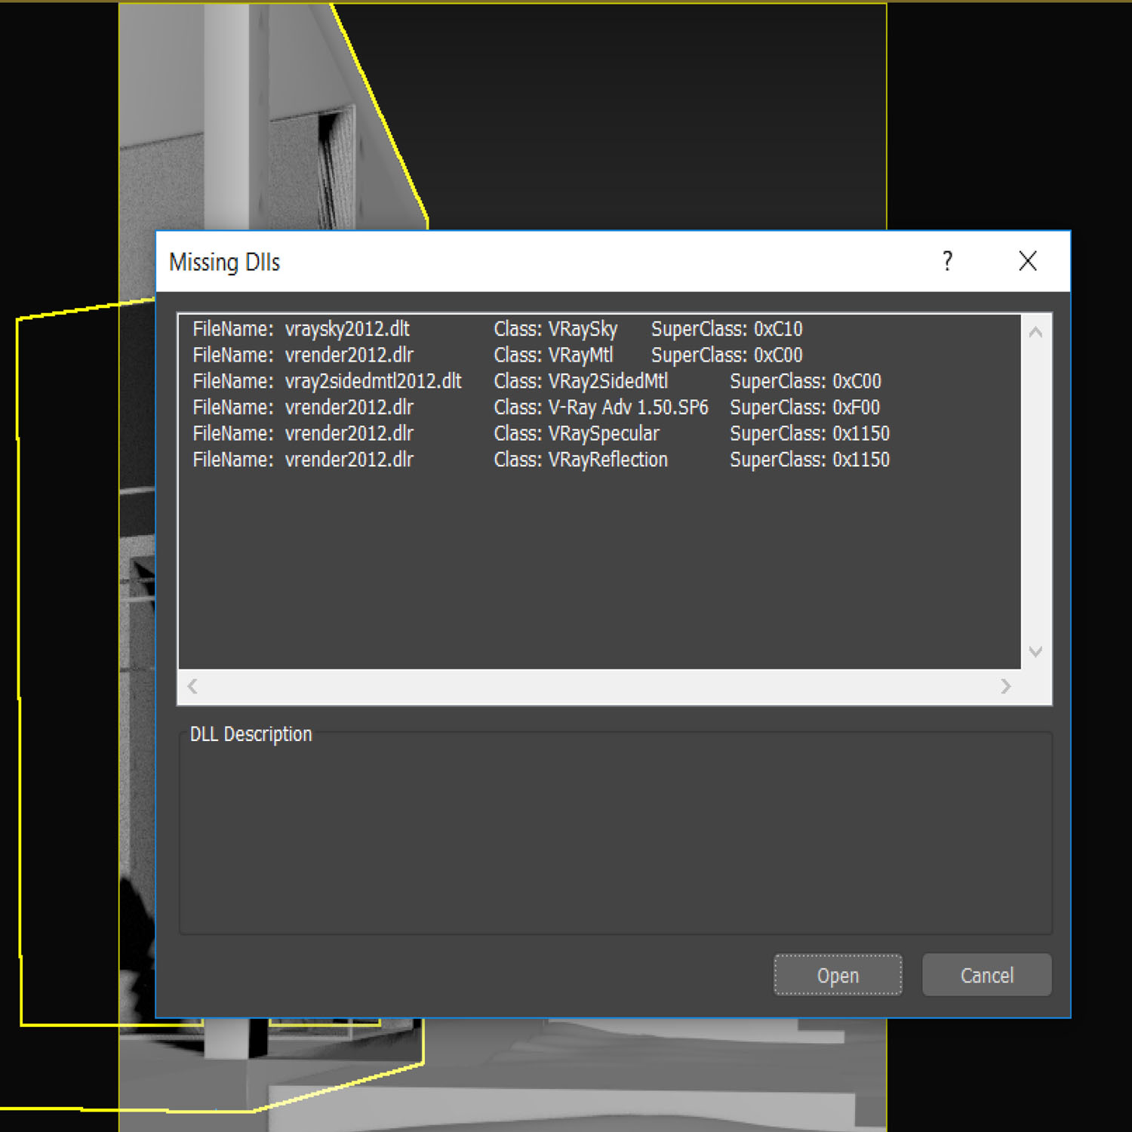This screenshot has height=1132, width=1132.
Task: Click the horizontal scroll left arrow
Action: 192,686
